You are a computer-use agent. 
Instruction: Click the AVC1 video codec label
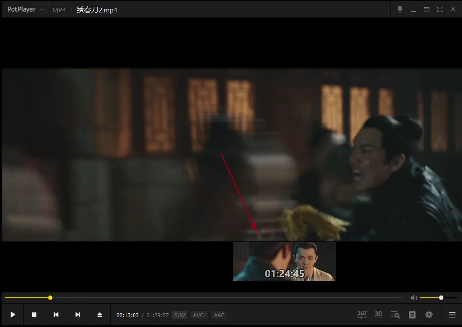click(x=200, y=315)
